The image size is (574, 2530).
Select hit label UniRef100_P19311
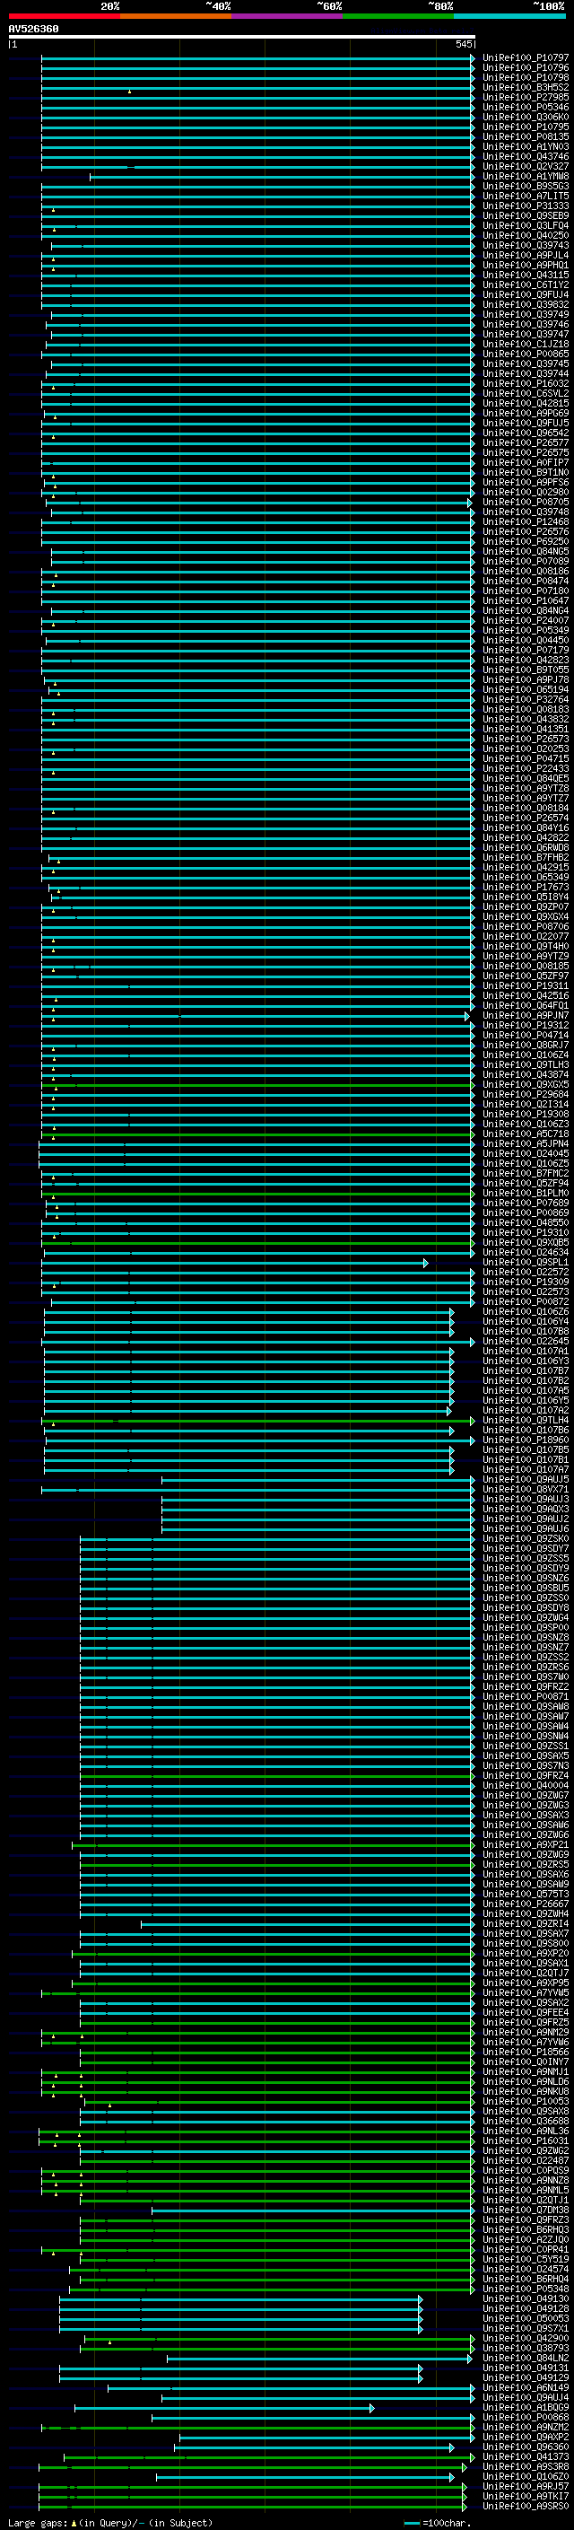[x=526, y=985]
